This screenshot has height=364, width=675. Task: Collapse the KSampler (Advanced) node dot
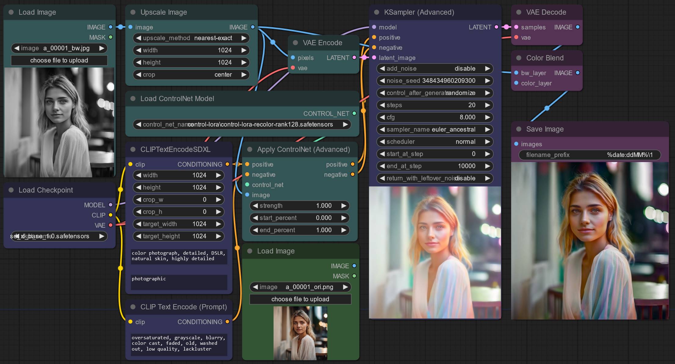[377, 12]
